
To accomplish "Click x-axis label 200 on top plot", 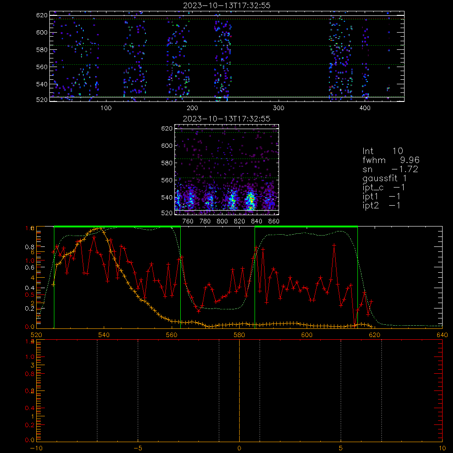I will [x=192, y=108].
